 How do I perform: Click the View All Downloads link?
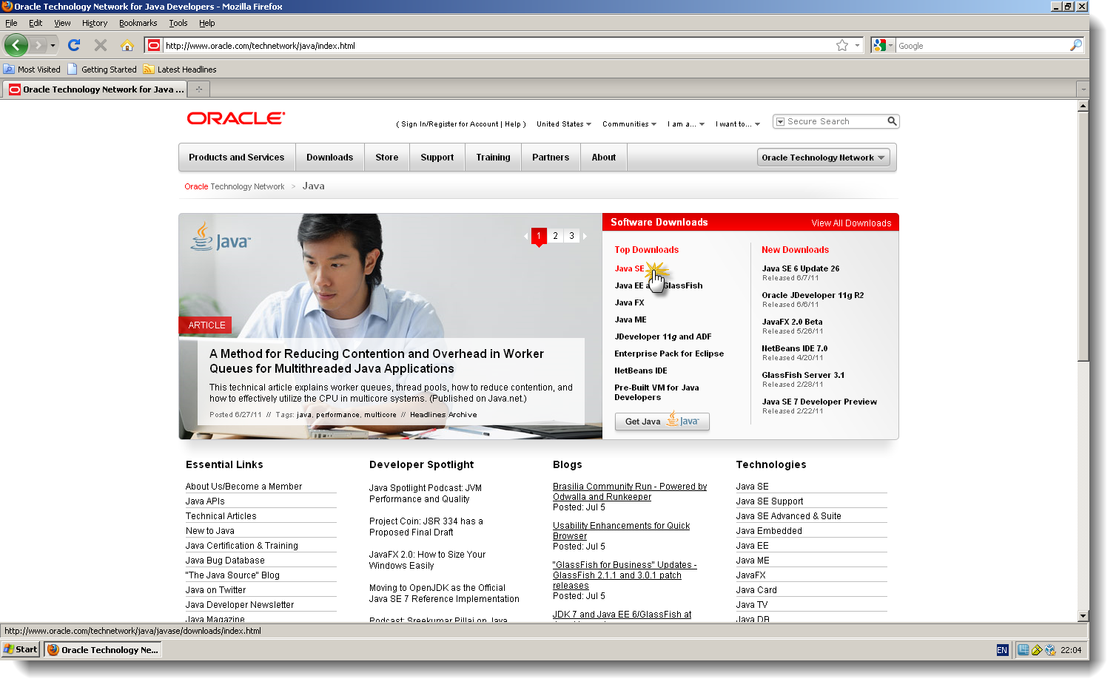pyautogui.click(x=851, y=222)
